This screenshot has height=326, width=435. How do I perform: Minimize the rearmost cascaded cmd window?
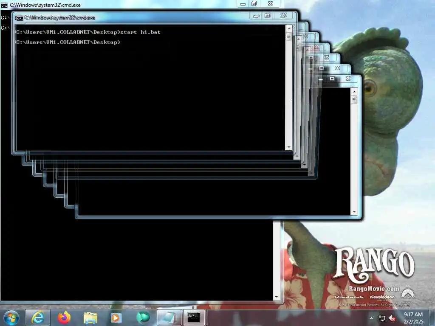(x=321, y=79)
